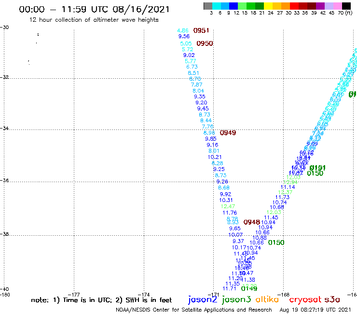Image resolution: width=357 pixels, height=314 pixels.
Task: Click the longitude axis label '-174'
Action: pyautogui.click(x=144, y=295)
